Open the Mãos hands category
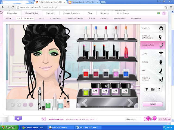Screen dimensions: 174x130 153,62
